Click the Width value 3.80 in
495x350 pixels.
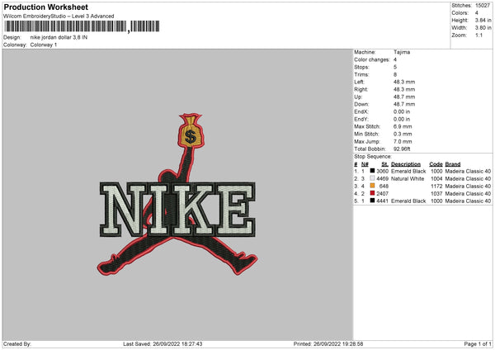(483, 28)
